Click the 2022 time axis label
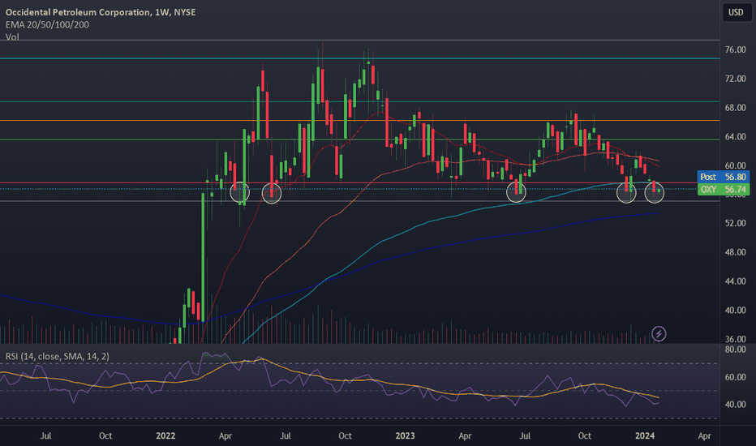This screenshot has width=756, height=446. click(165, 436)
